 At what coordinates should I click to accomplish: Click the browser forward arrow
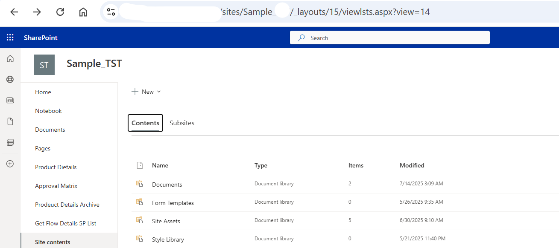(37, 12)
